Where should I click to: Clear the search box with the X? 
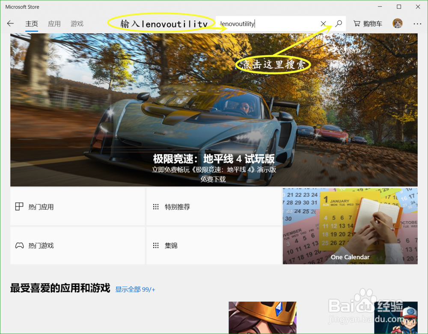323,24
